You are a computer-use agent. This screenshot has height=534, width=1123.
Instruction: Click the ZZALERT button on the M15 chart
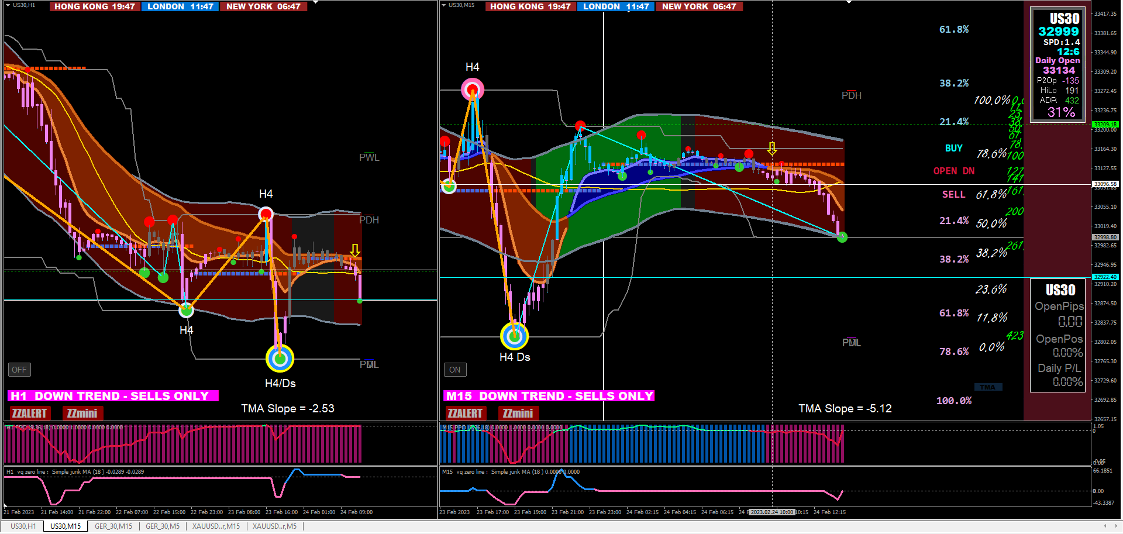click(x=465, y=414)
